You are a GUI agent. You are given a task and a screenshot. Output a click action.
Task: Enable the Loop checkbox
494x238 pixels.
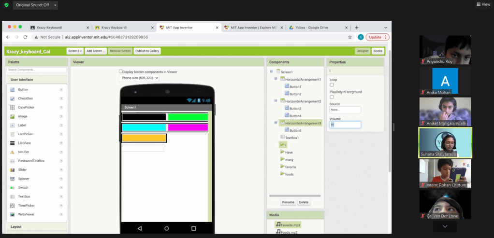332,85
